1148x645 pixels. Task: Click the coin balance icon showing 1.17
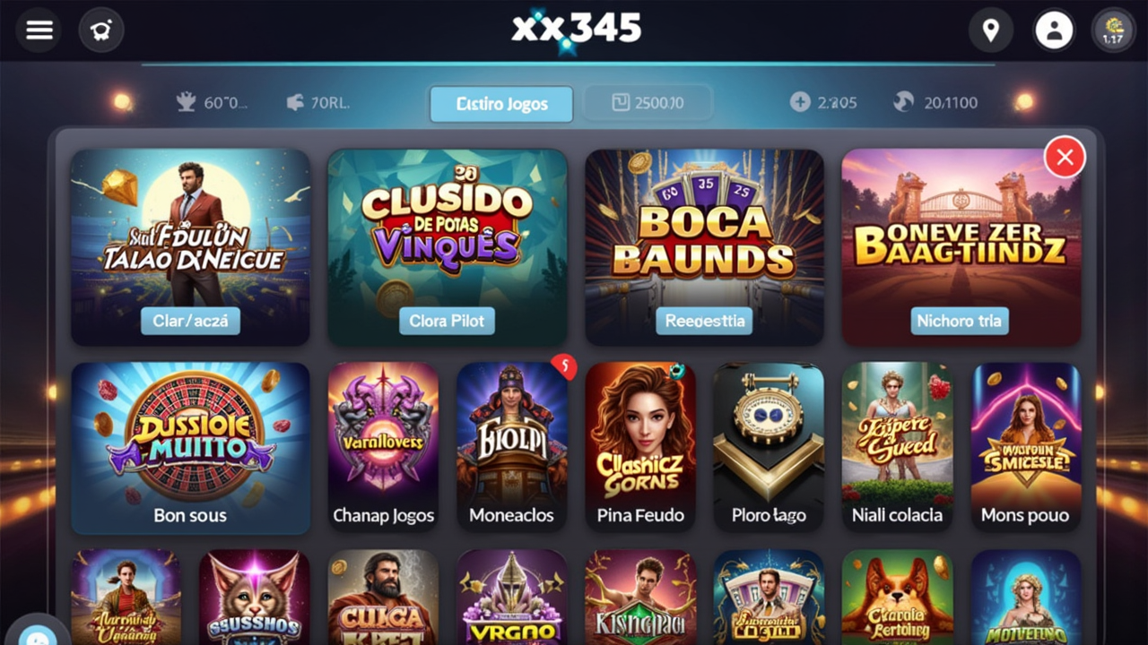tap(1113, 30)
